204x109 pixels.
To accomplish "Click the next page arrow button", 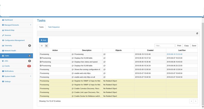I will [195, 101].
